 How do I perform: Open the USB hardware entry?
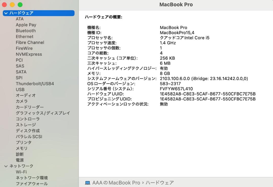click(20, 90)
